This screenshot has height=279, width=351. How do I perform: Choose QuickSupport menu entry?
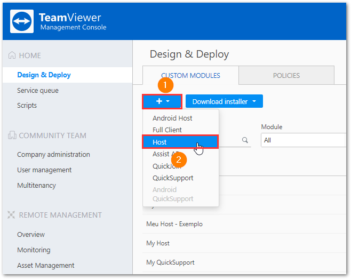coord(173,178)
